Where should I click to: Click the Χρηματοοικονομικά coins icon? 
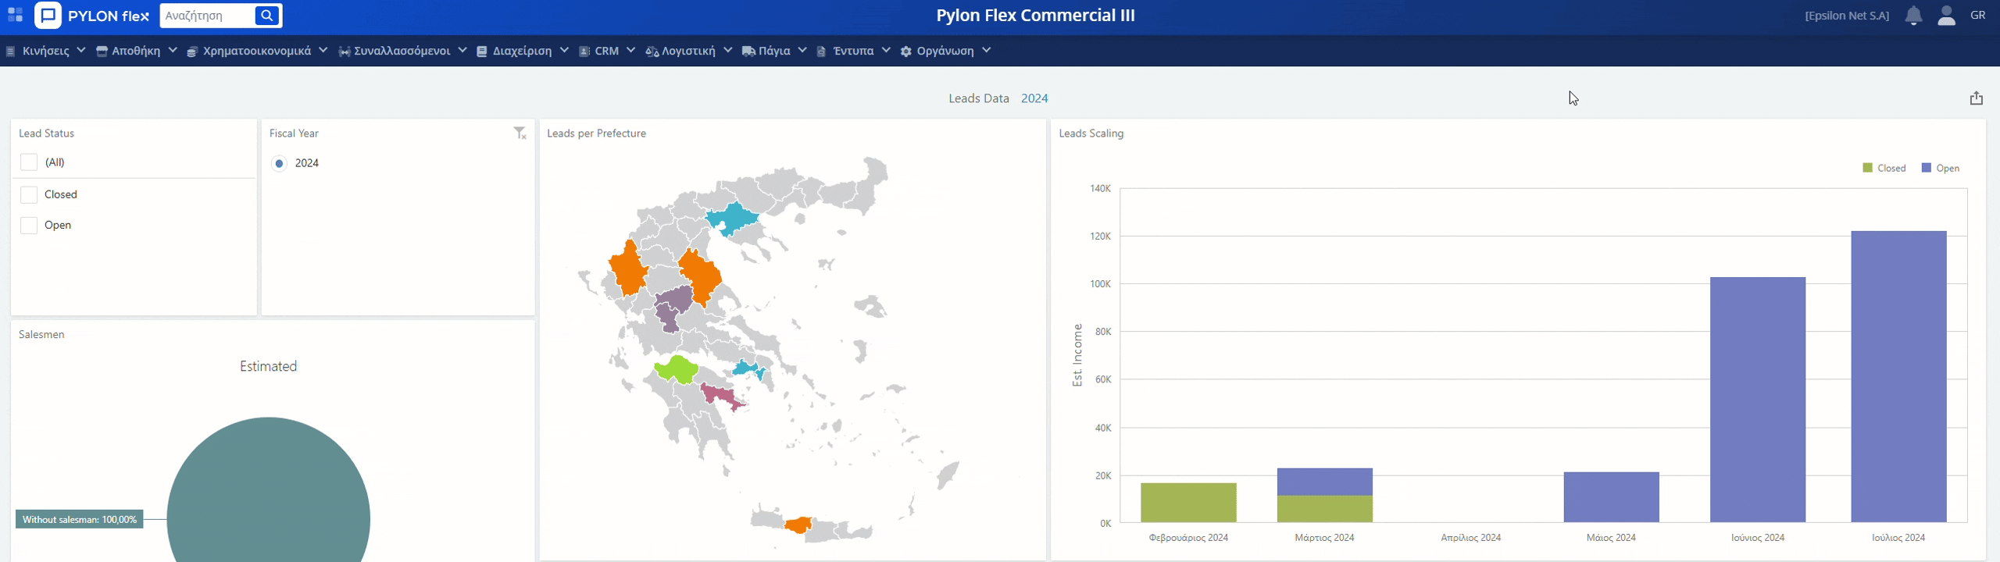[192, 52]
